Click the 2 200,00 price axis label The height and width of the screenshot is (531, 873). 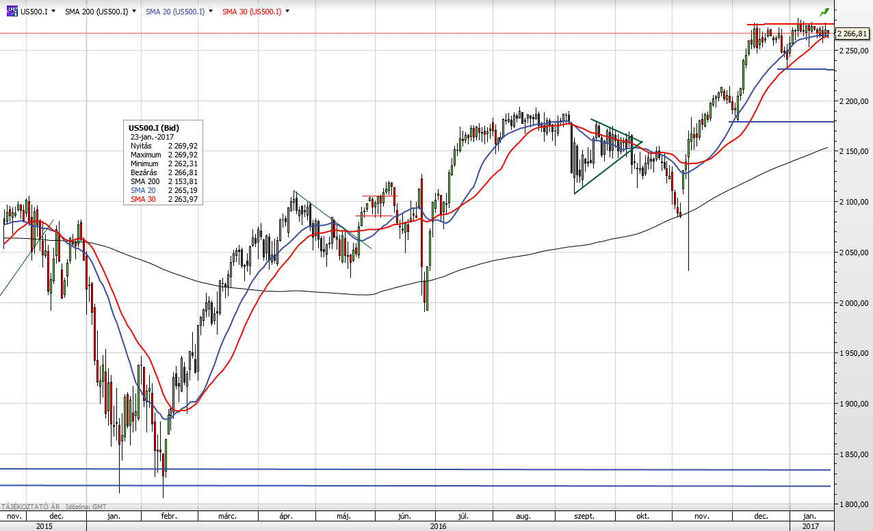852,101
